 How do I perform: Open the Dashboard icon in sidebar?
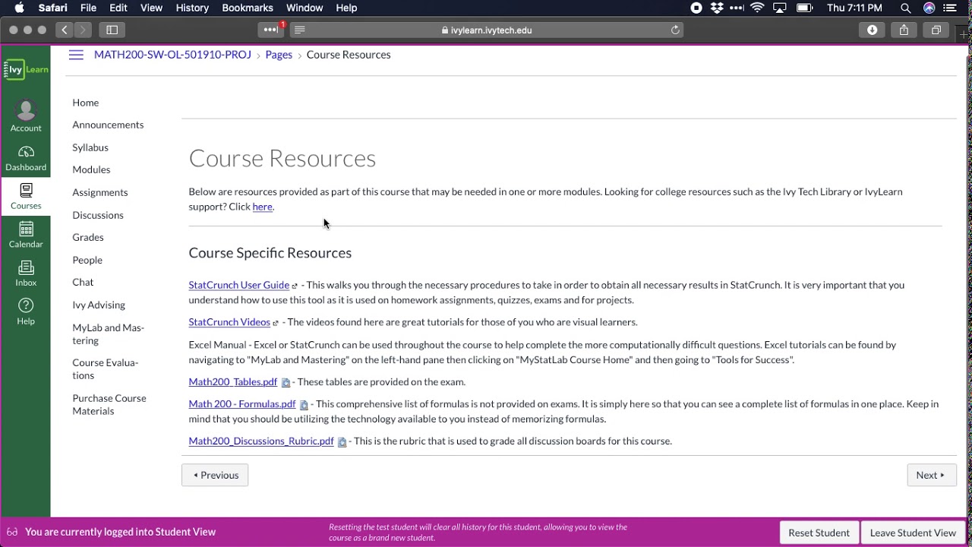pos(26,158)
